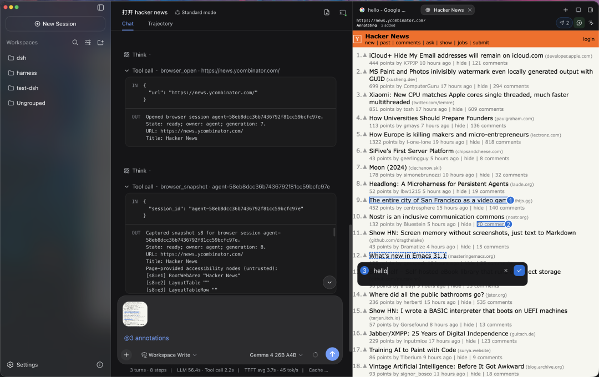Open the test-dsh workspace
The height and width of the screenshot is (377, 599).
click(x=28, y=88)
